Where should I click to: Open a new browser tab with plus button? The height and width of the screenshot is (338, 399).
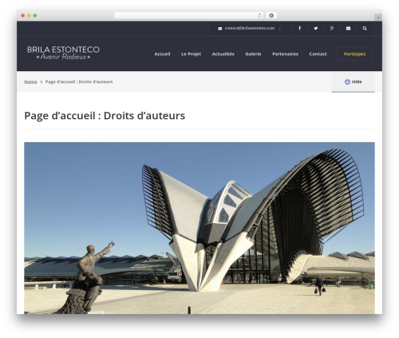(378, 18)
